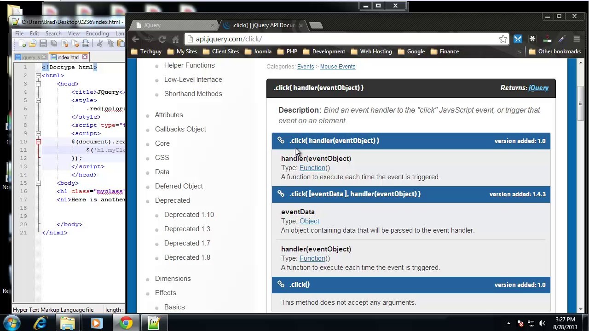Close the jquery.js tab in Notepad++

(44, 57)
